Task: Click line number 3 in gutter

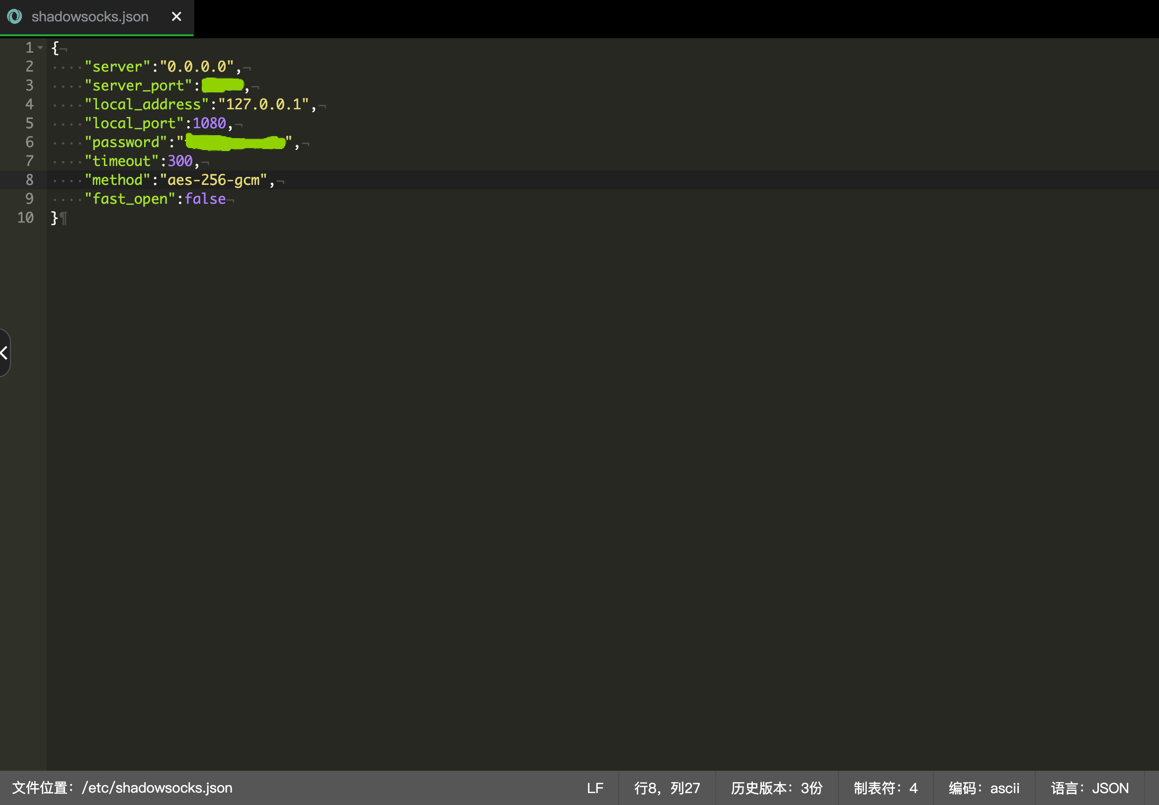Action: 29,85
